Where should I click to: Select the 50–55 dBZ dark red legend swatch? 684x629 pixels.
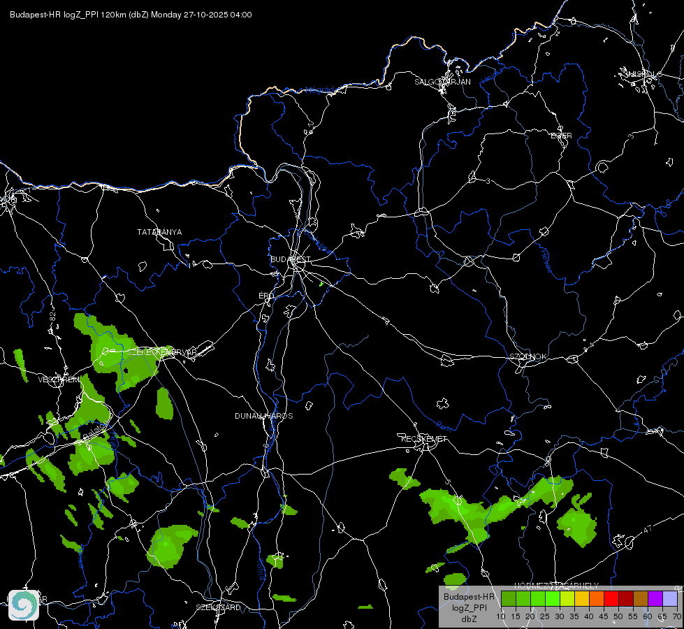pos(626,598)
